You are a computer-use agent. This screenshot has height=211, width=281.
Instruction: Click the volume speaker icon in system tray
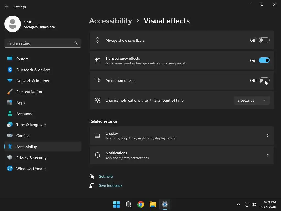[254, 204]
